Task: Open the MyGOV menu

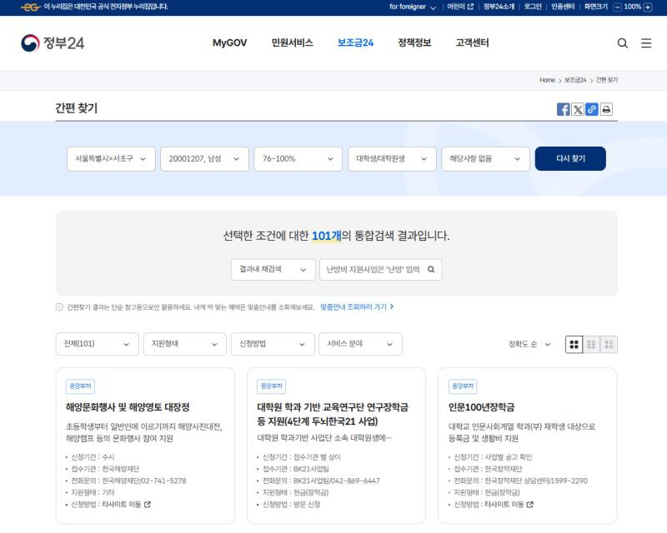Action: (x=228, y=42)
